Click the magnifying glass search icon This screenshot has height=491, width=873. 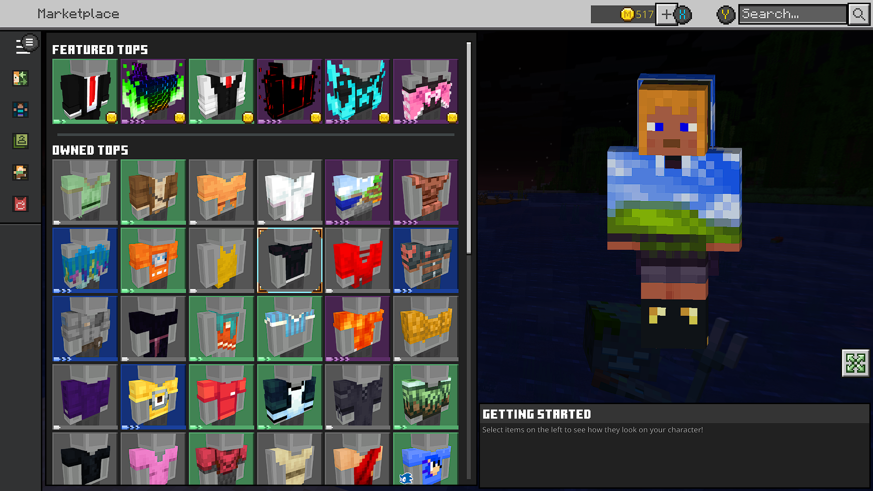(859, 14)
